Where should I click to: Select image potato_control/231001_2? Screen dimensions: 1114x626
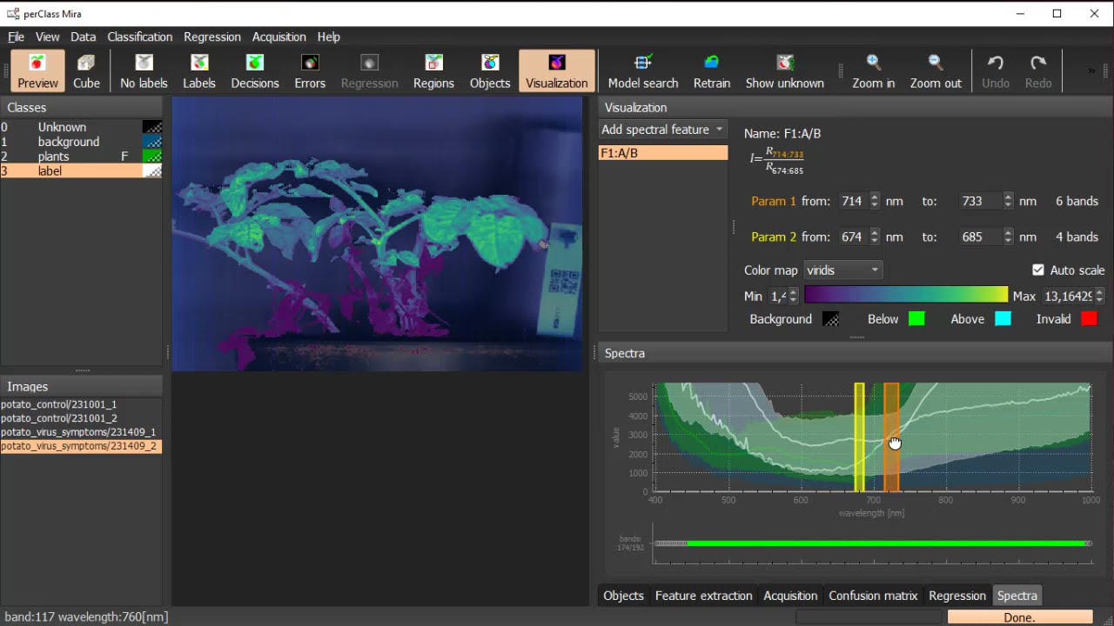(x=81, y=418)
